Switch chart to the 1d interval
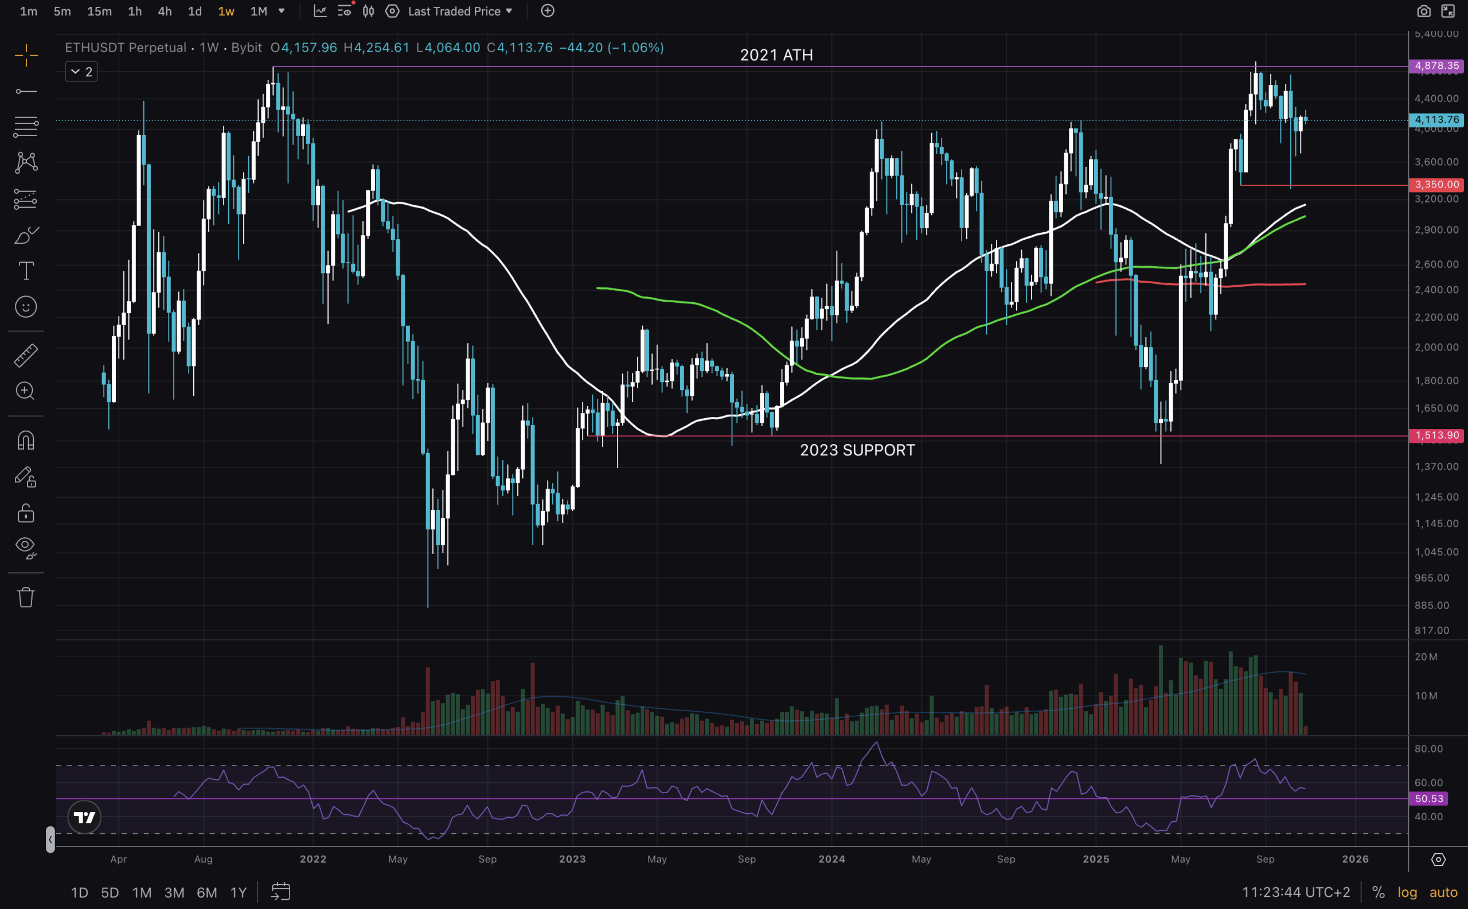The image size is (1468, 909). coord(194,11)
